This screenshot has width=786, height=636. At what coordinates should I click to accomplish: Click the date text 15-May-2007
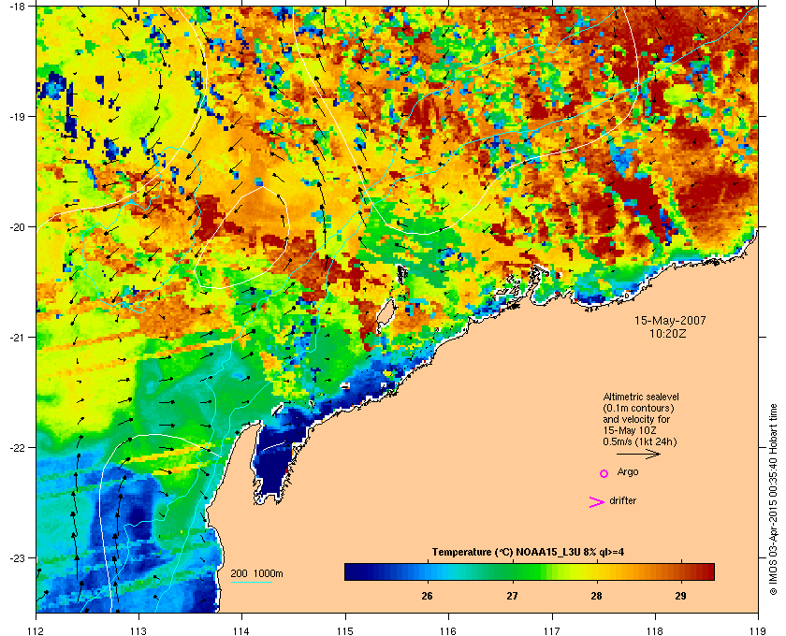[670, 320]
